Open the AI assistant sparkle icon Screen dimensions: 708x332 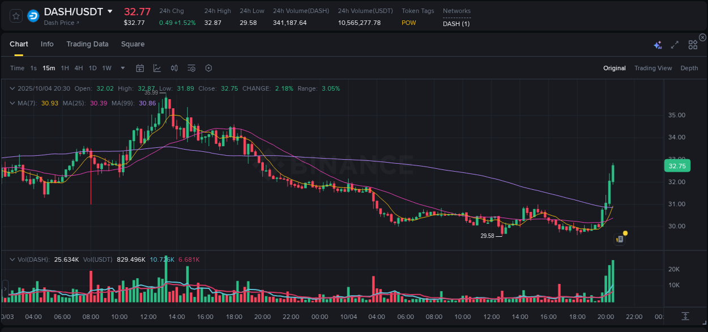tap(658, 44)
